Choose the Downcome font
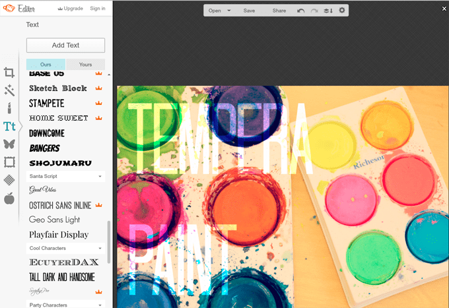 click(x=47, y=133)
